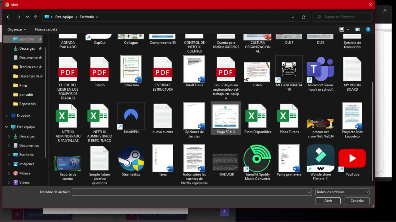Select Proyecto Max Esqueleto document
The width and height of the screenshot is (396, 222).
point(352,116)
